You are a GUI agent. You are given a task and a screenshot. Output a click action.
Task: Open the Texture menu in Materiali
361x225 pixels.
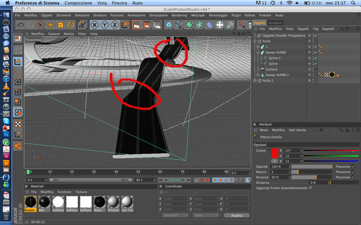coord(81,192)
